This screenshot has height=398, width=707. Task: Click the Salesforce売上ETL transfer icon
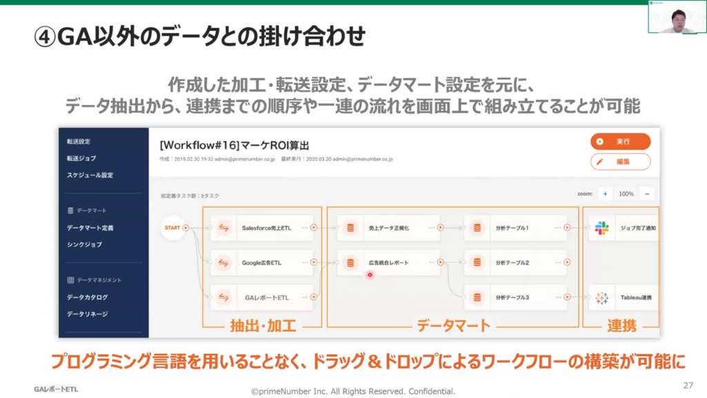click(224, 227)
